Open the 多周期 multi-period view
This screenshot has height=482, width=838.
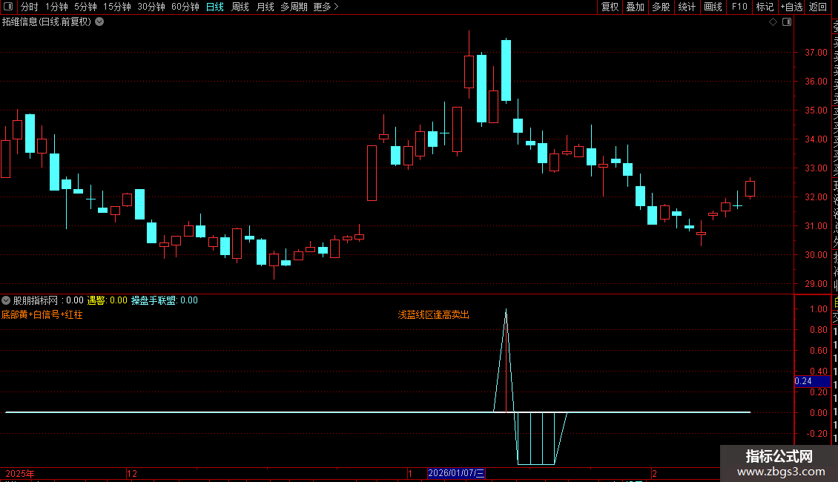coord(294,7)
